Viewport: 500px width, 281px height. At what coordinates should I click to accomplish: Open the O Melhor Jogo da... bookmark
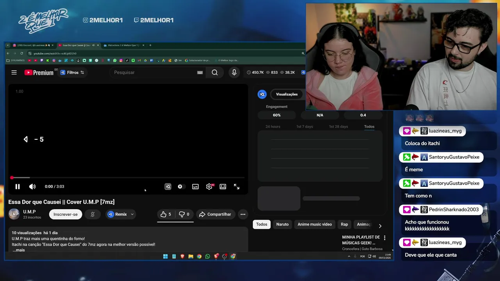tap(227, 60)
